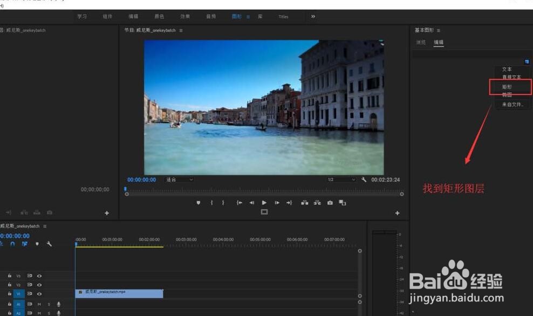Toggle sync lock for track V3
533x316 pixels.
pos(30,276)
